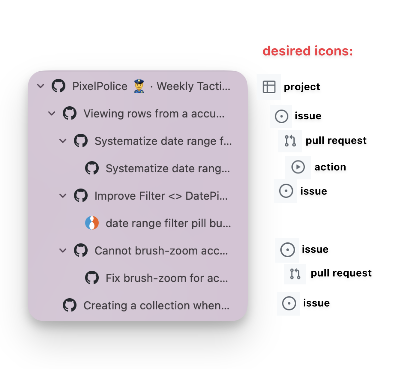Select the Fix brush-zoom for ac item
The image size is (414, 379).
(x=165, y=278)
